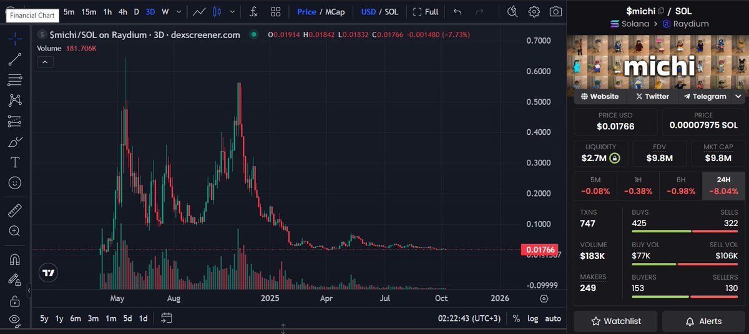The width and height of the screenshot is (749, 334).
Task: Select the Text annotation tool
Action: coord(15,162)
